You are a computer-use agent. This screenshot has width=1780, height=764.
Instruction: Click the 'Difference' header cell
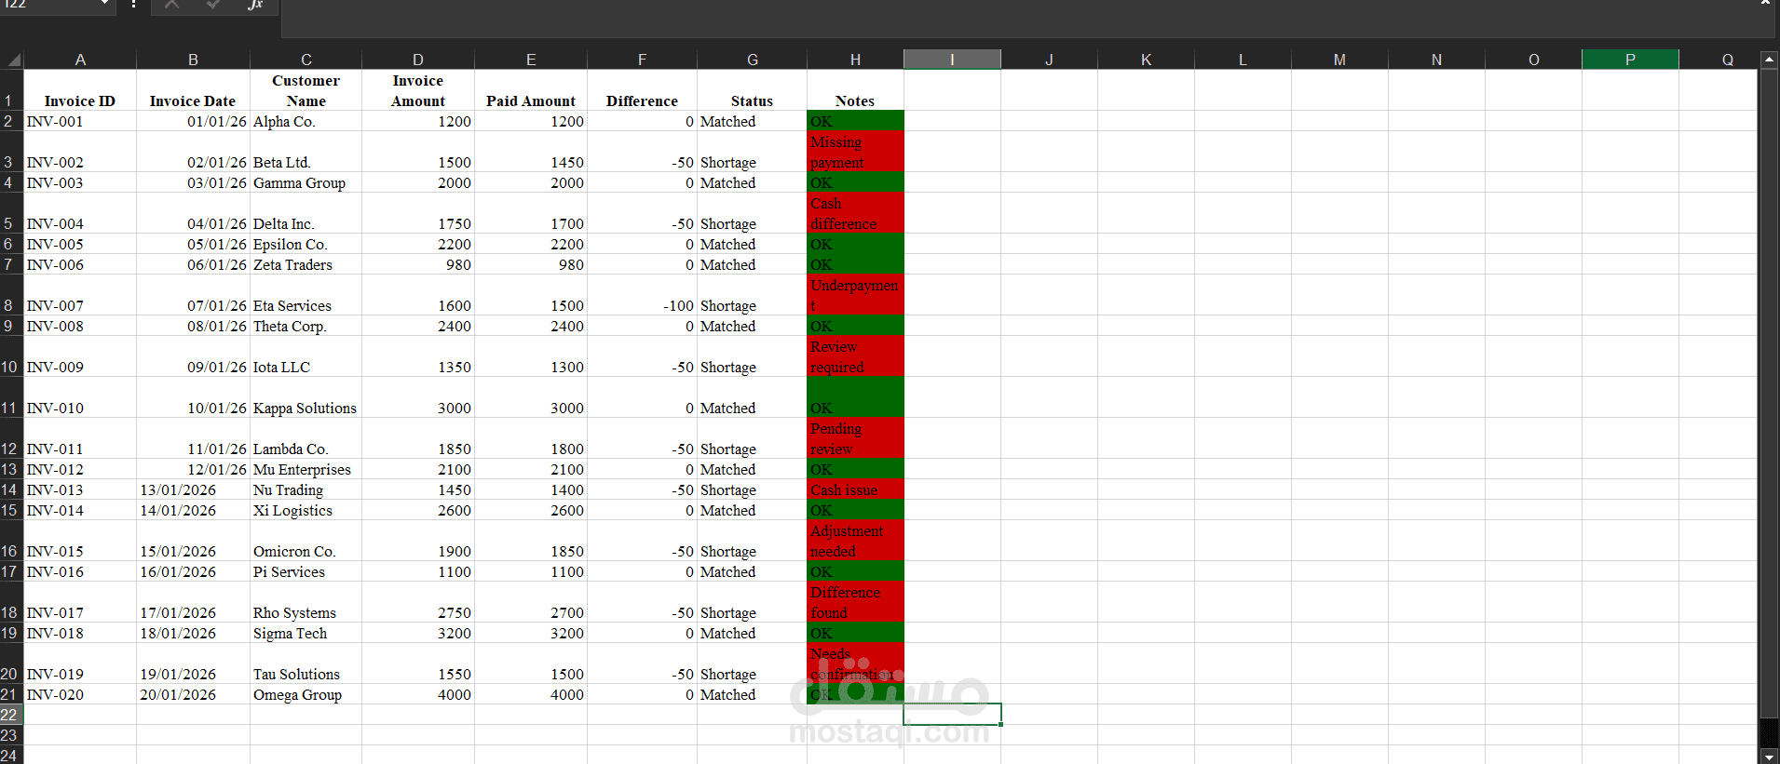click(x=642, y=90)
